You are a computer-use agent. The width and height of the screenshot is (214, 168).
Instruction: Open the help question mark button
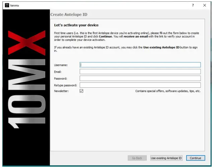pyautogui.click(x=193, y=5)
